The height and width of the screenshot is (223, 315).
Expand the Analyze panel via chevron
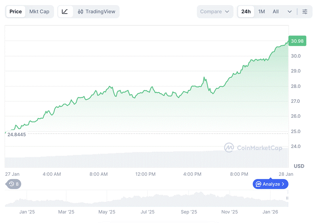click(x=283, y=184)
